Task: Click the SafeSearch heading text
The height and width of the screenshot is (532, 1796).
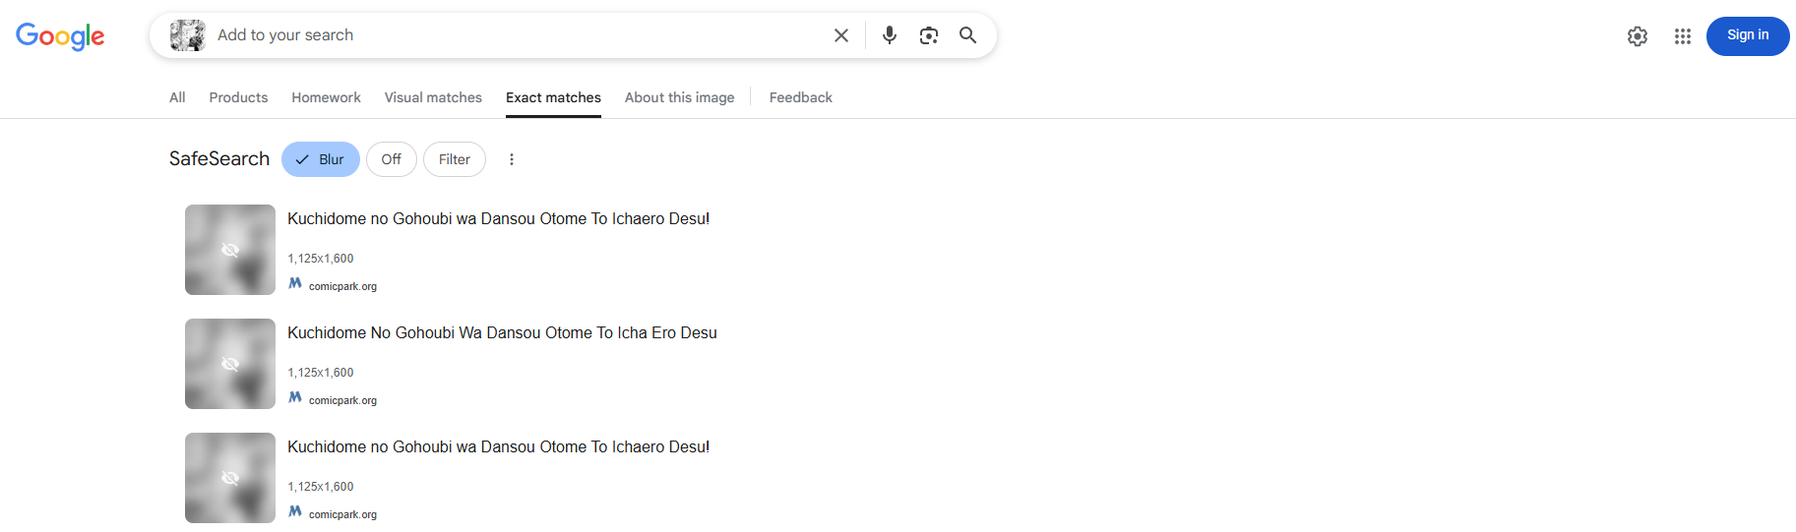Action: point(219,159)
